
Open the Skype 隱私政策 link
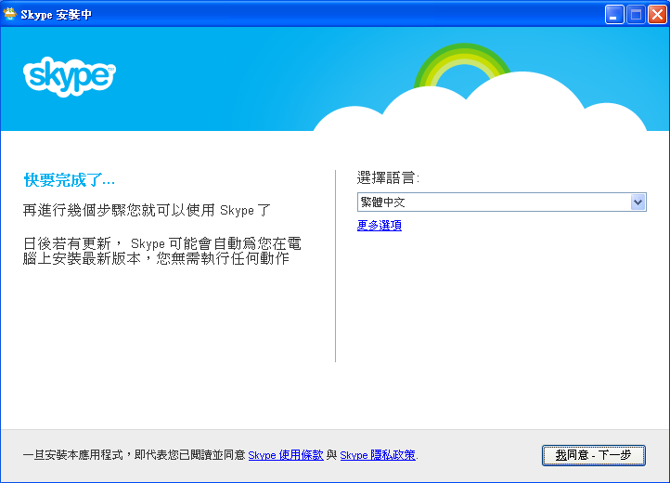point(378,455)
